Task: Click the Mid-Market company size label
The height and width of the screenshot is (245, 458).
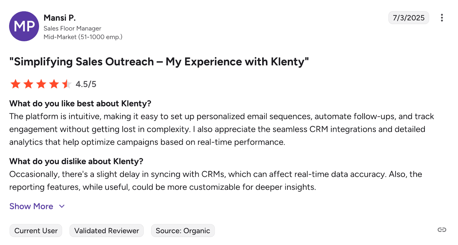Action: tap(83, 37)
